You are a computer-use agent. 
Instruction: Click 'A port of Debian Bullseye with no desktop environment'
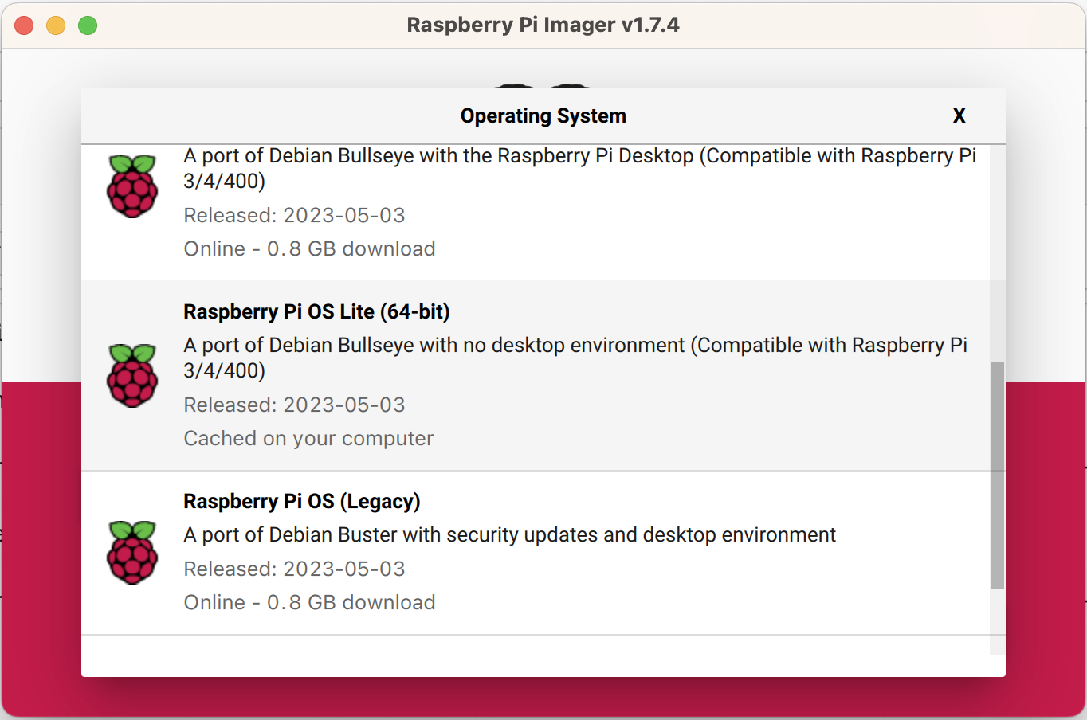(575, 358)
